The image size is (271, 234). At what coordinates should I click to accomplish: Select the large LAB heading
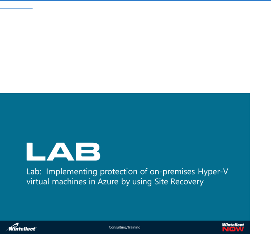coord(63,152)
